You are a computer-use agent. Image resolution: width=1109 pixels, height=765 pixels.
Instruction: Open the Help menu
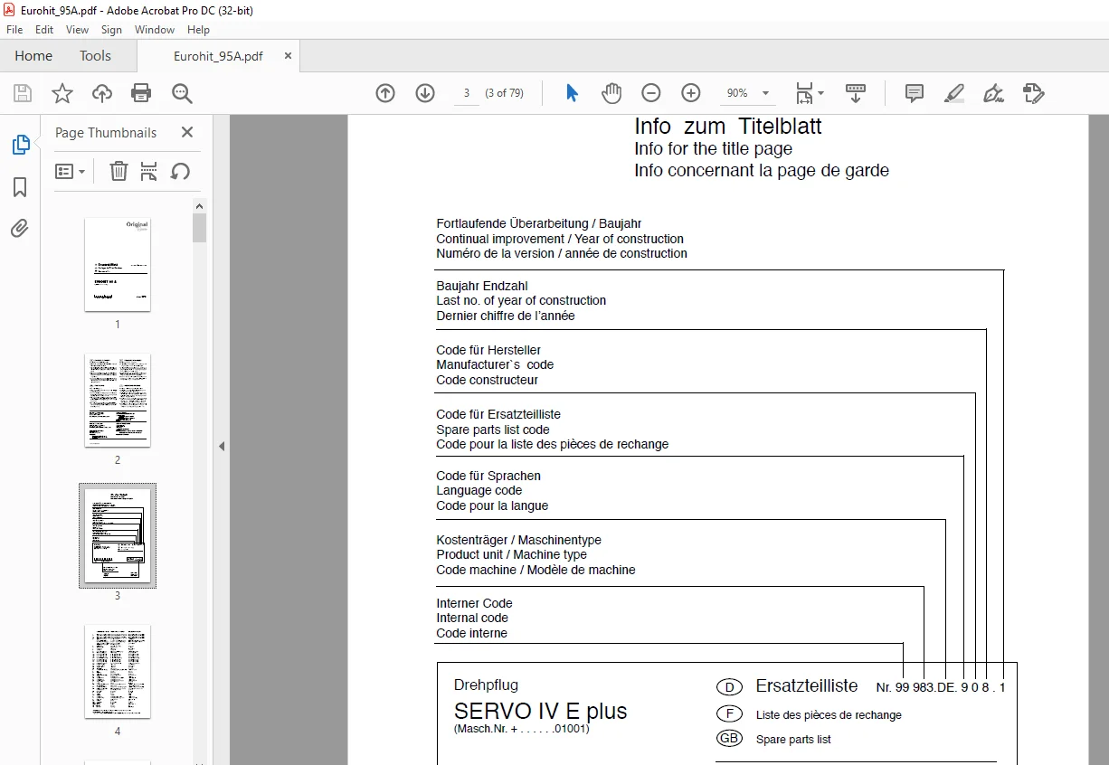point(198,30)
